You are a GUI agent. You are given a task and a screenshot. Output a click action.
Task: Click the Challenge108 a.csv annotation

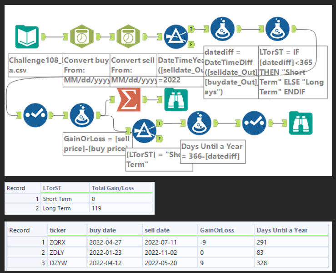(35, 65)
